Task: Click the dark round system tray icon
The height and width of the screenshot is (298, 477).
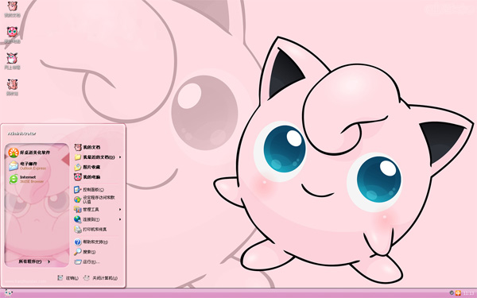Action: coord(452,292)
